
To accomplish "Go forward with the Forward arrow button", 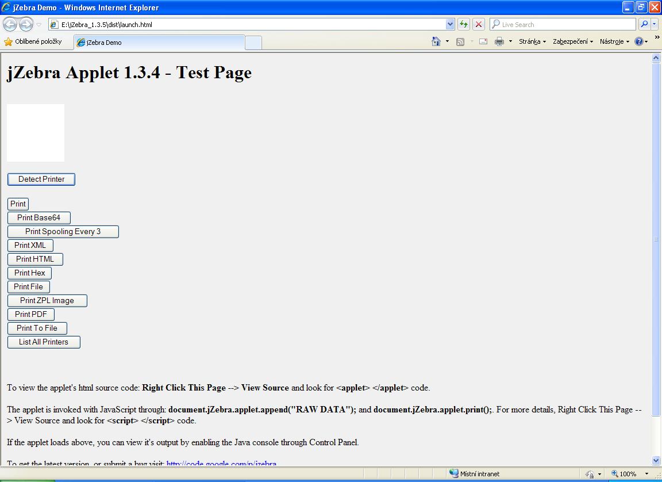I will click(x=26, y=25).
